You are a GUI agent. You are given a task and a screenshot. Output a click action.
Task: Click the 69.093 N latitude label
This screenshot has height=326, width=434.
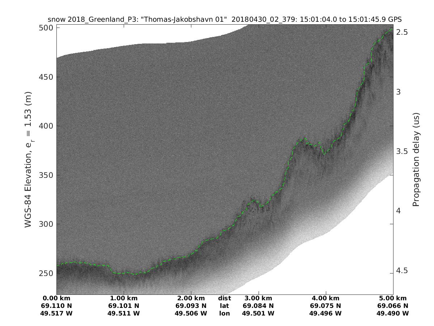click(x=191, y=306)
